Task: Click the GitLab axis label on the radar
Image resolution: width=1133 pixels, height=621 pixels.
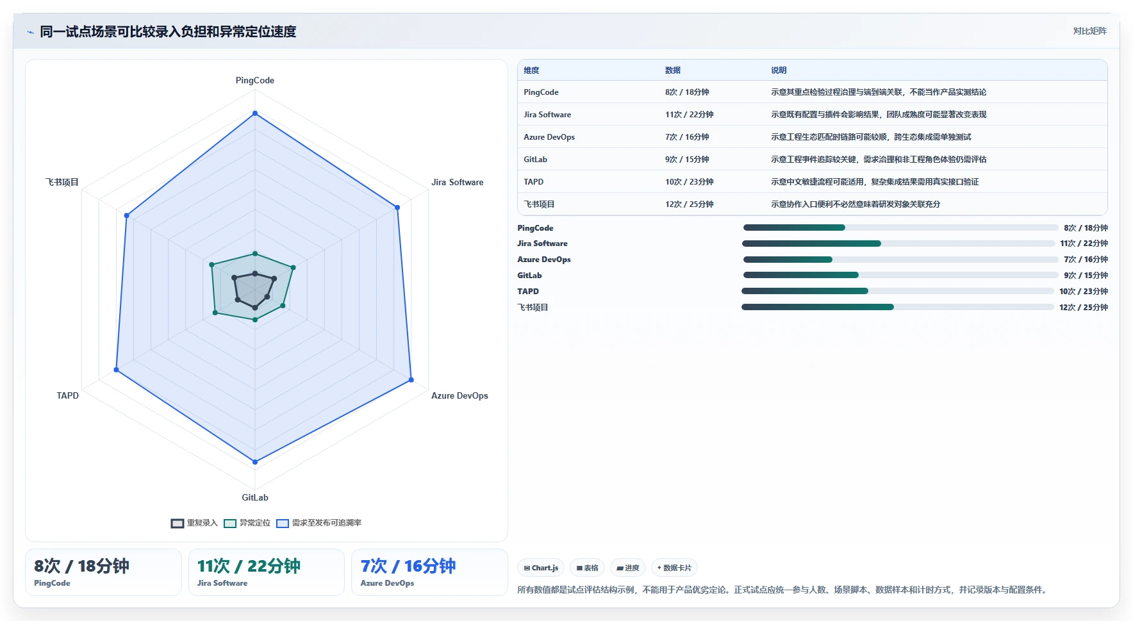Action: [x=255, y=497]
